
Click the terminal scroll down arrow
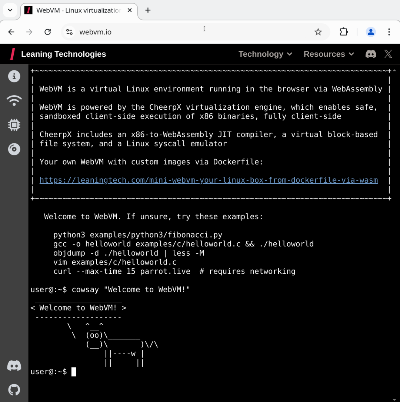394,399
